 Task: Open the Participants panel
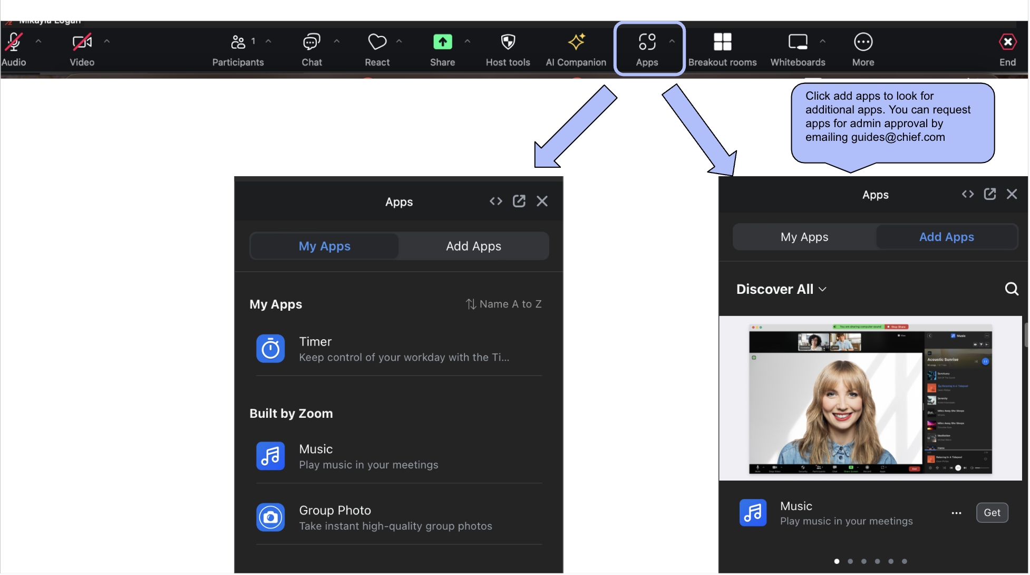pyautogui.click(x=238, y=42)
